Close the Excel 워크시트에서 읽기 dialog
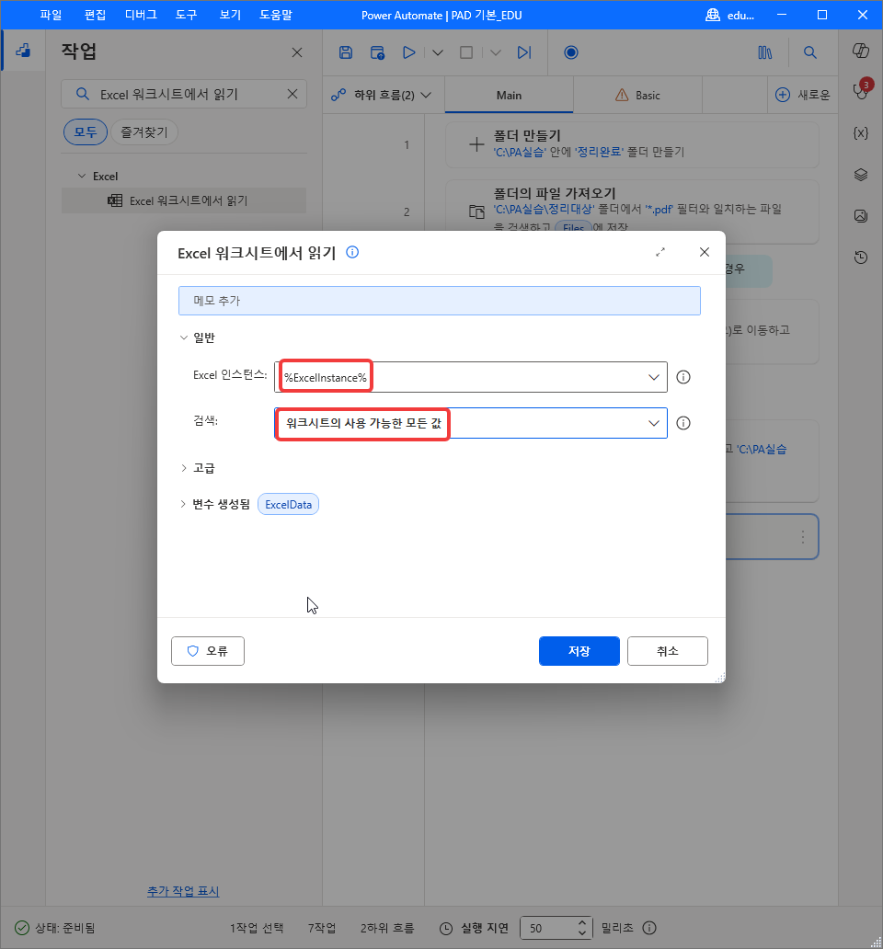The image size is (883, 949). tap(705, 252)
